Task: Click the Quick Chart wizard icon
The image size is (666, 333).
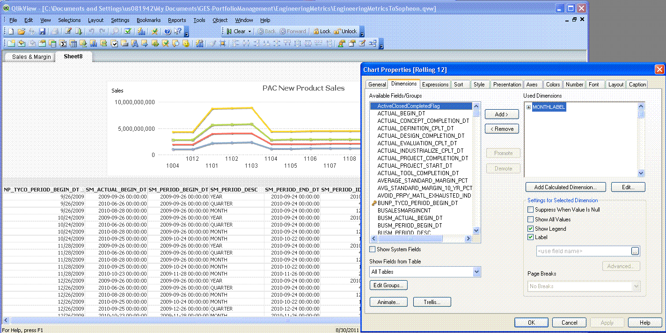Action: click(140, 31)
